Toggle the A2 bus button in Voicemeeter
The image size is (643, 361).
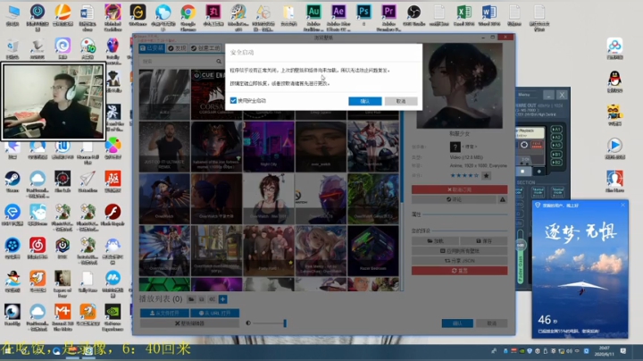556,137
